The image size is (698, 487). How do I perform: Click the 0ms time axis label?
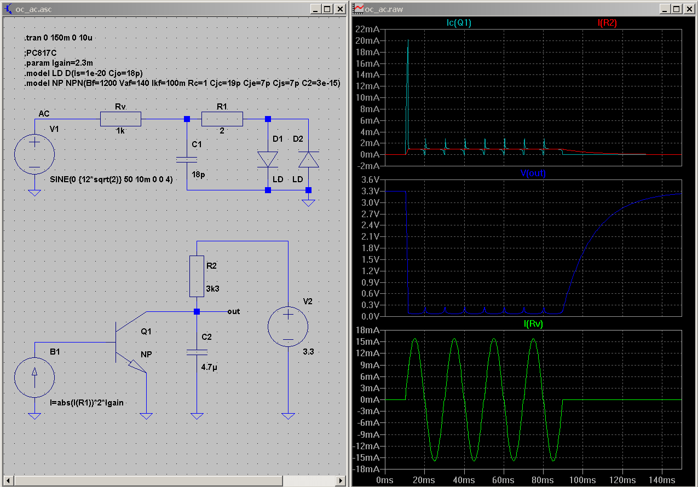coord(385,480)
